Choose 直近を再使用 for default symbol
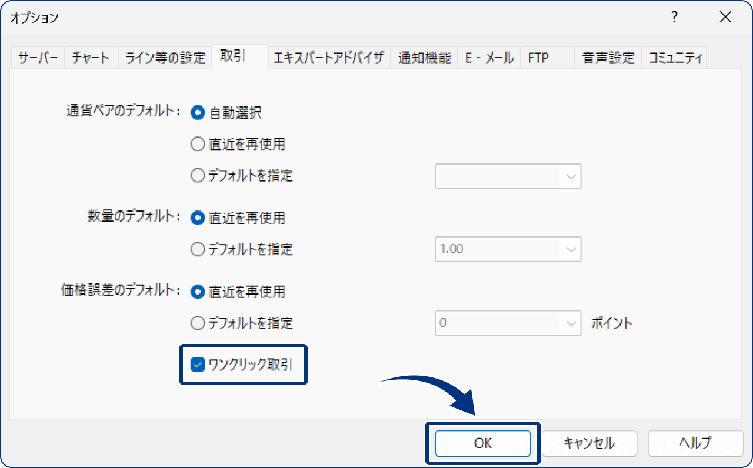 (198, 144)
